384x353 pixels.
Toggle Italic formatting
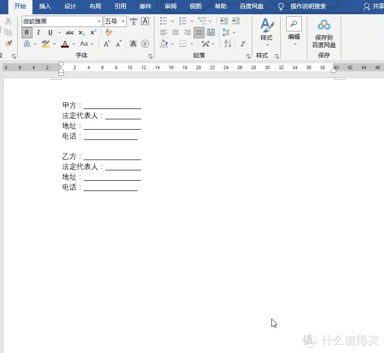point(38,32)
